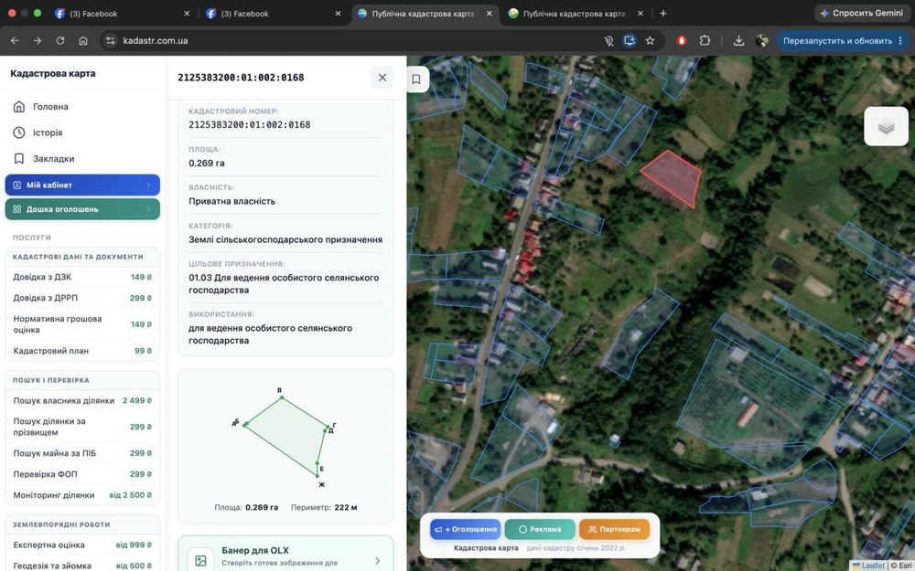
Task: Bookmark this parcel on the map
Action: 416,79
